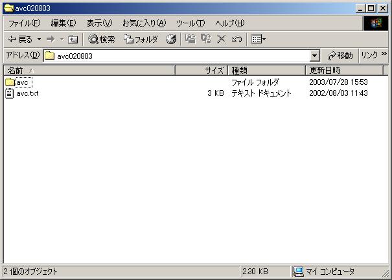Go up one folder level icon

coord(73,40)
